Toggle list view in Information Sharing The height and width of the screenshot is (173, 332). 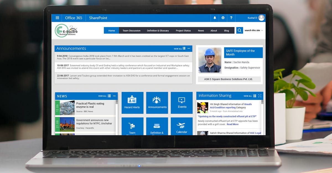pos(255,96)
